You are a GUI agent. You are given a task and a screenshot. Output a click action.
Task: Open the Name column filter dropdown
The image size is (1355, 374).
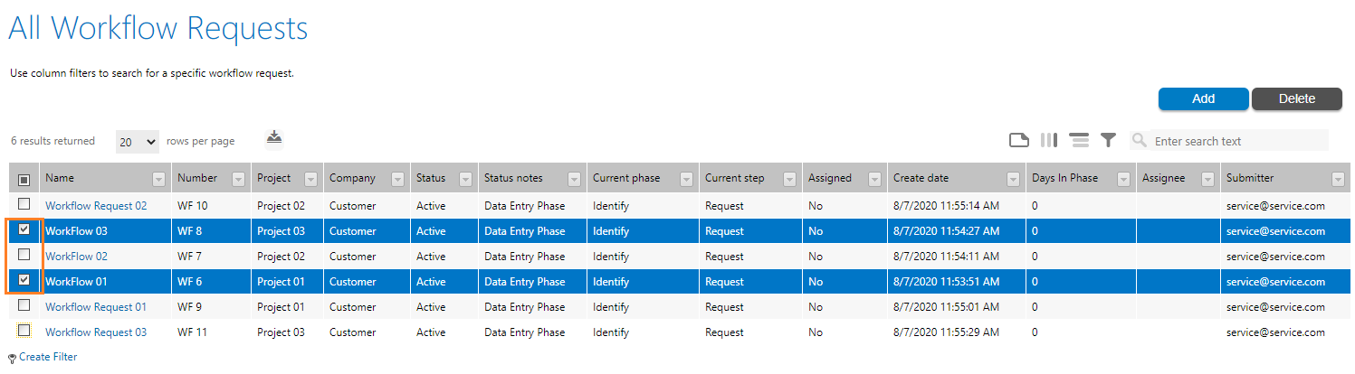[159, 179]
